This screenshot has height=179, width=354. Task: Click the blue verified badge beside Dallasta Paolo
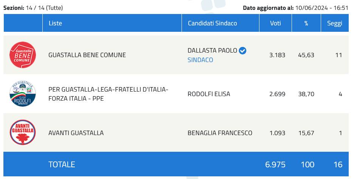pyautogui.click(x=243, y=50)
